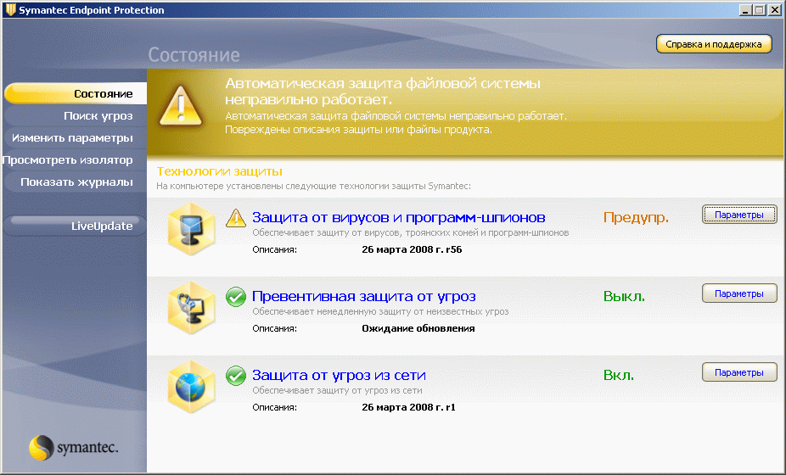Screen dimensions: 786x475
Task: Click the definitions date 26 марта 2008 г. r1
Action: 408,407
